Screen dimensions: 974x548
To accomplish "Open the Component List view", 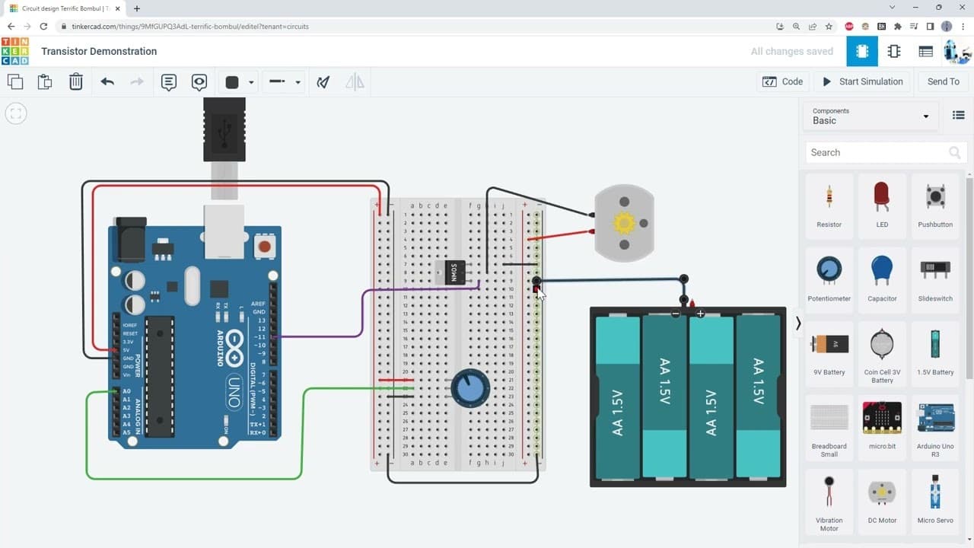I will click(x=925, y=51).
